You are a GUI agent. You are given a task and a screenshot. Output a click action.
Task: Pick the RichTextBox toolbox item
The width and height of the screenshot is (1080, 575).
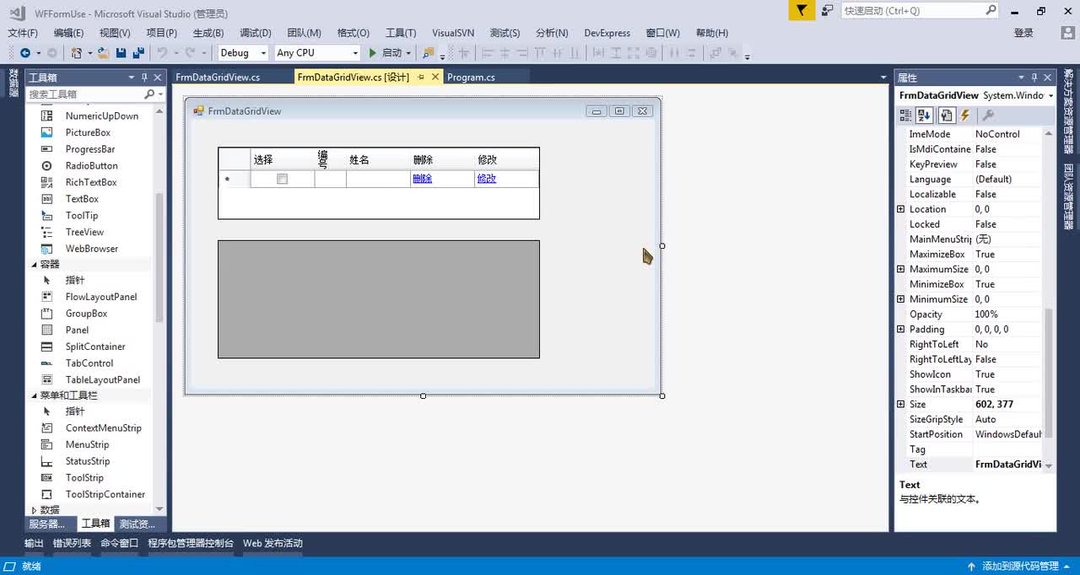coord(91,182)
